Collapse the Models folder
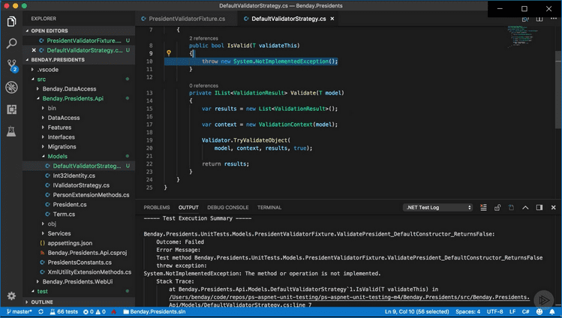Screen dimensions: 562x318 79,157
